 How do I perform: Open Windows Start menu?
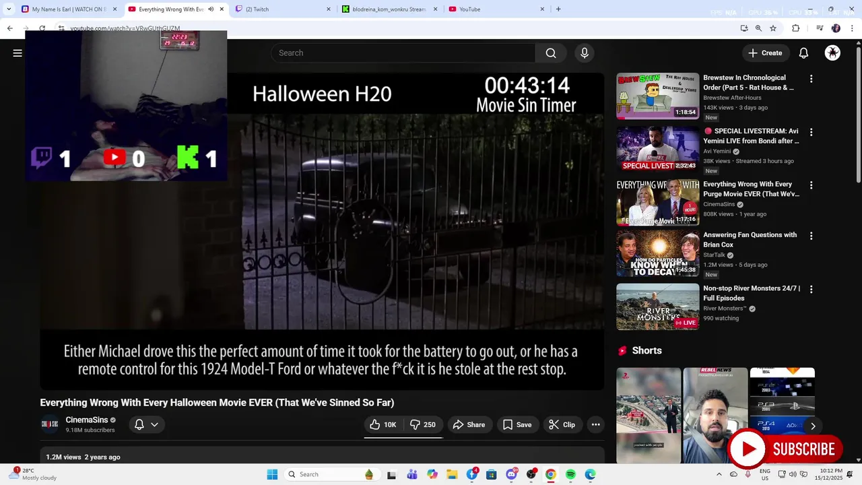(x=272, y=474)
